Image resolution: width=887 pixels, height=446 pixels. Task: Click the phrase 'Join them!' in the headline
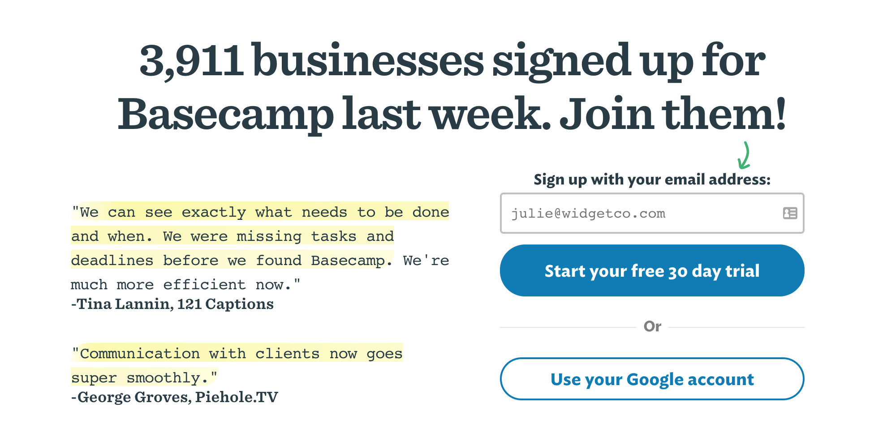pos(673,114)
